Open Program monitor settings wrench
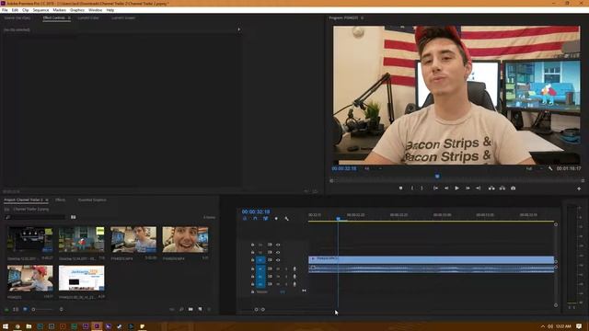This screenshot has width=589, height=331. click(550, 168)
